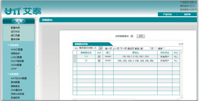Open the 知识库 tab
Screen dimensions: 199x101
[187, 14]
